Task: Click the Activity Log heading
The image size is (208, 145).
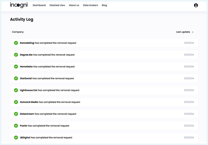Action: (x=22, y=19)
